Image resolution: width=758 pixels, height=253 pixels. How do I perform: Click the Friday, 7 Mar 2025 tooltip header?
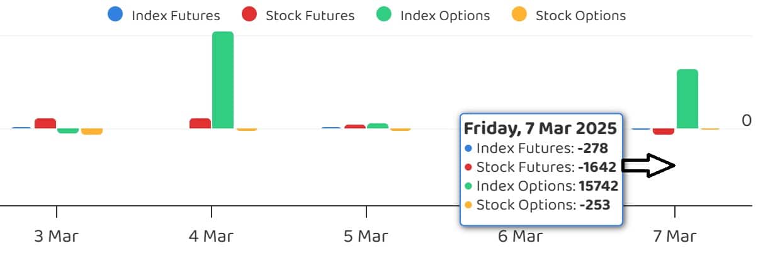(540, 129)
